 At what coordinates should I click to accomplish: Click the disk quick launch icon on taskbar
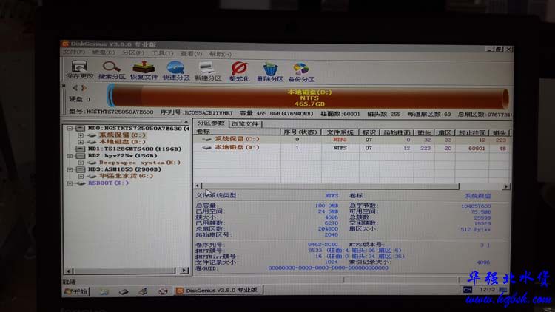tap(123, 291)
